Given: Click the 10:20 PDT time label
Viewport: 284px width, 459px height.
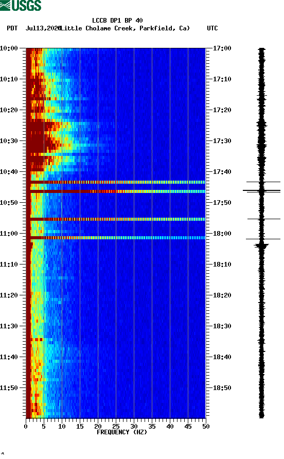Looking at the screenshot, I should 9,110.
